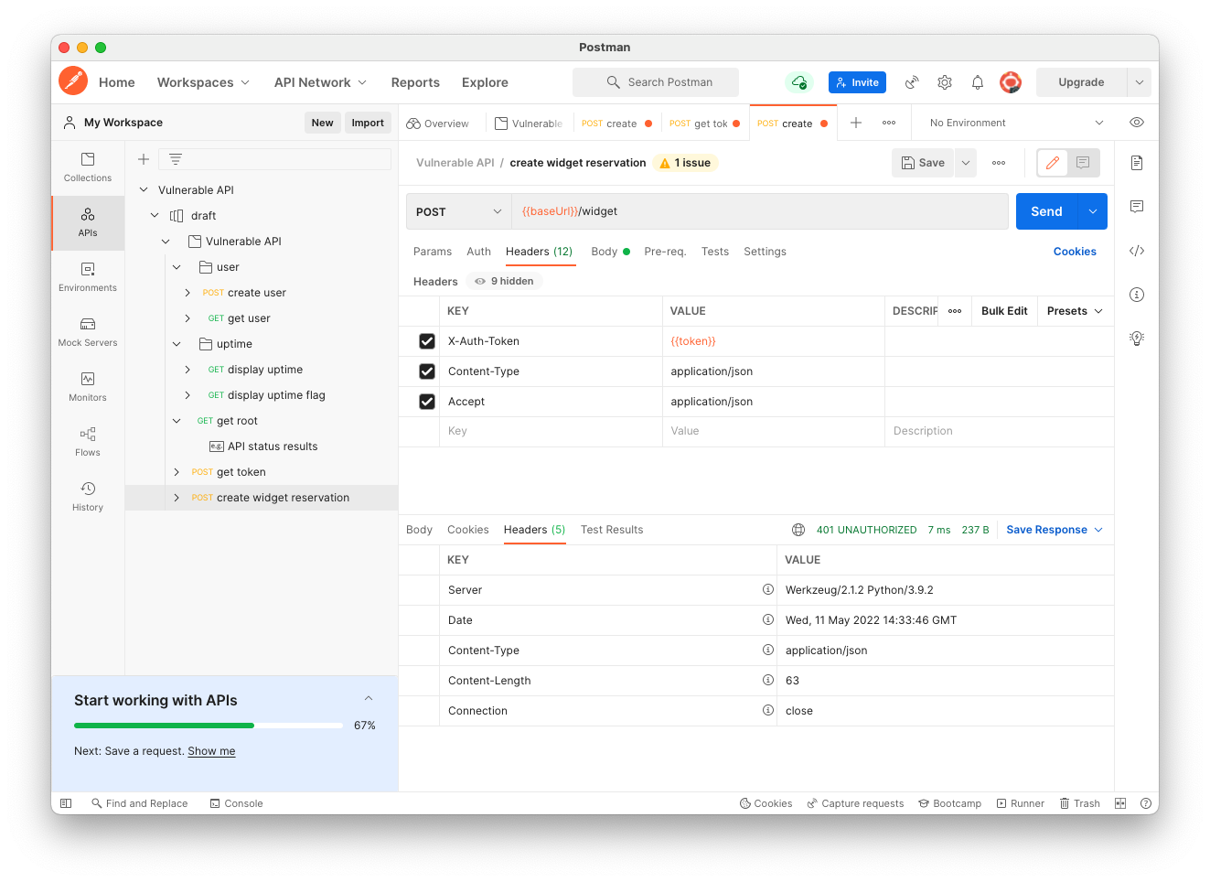The height and width of the screenshot is (882, 1210).
Task: Switch to the edit mode pencil toggle
Action: tap(1053, 163)
